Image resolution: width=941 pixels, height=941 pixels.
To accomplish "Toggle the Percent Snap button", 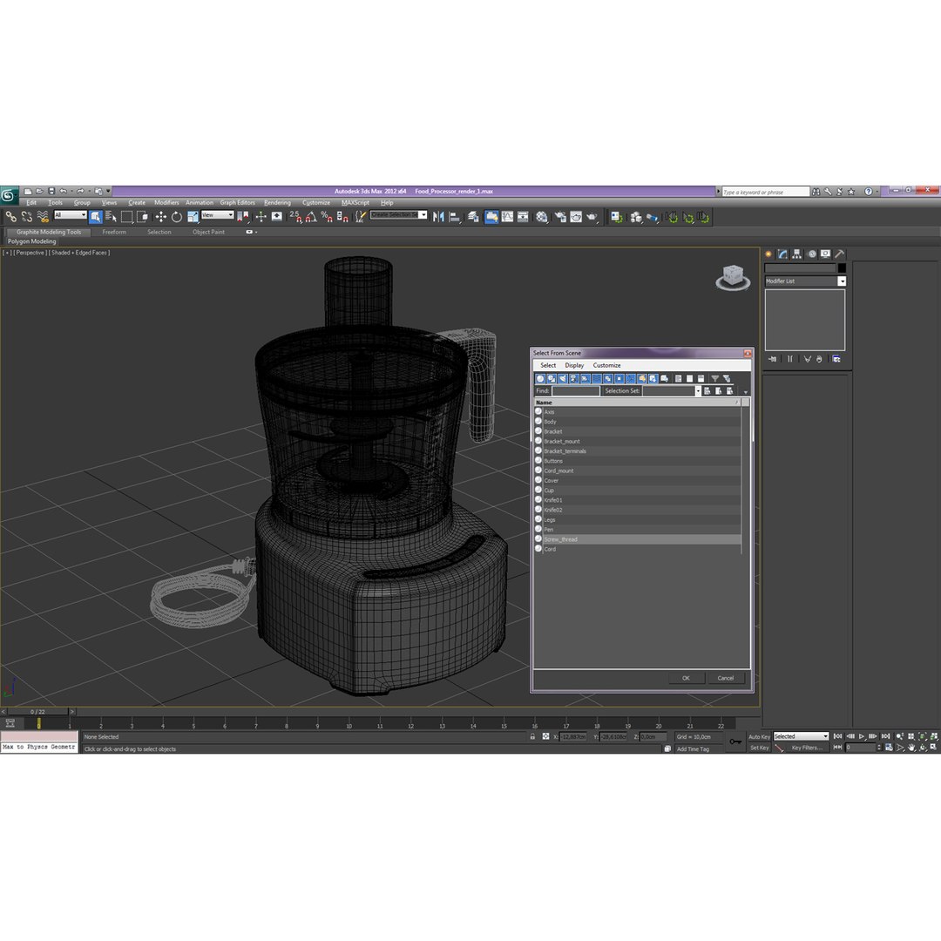I will (327, 217).
